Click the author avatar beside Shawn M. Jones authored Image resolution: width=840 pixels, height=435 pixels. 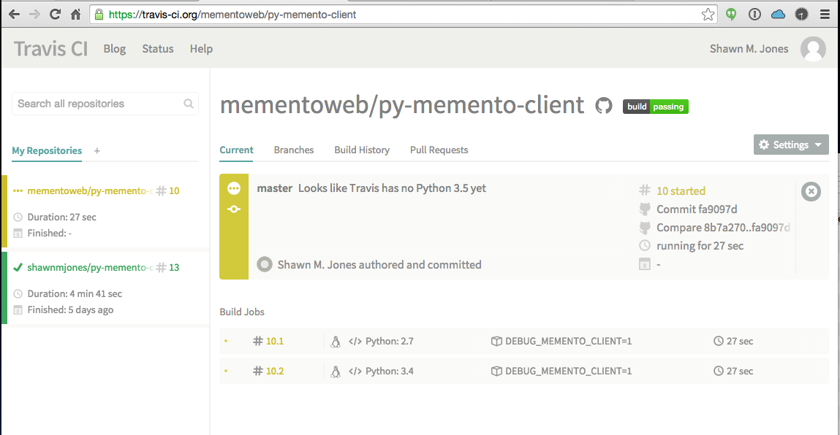pos(264,264)
